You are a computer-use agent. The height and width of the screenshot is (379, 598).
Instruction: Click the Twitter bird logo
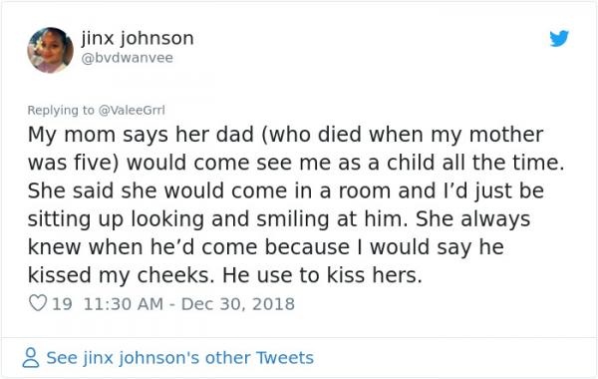tap(559, 38)
